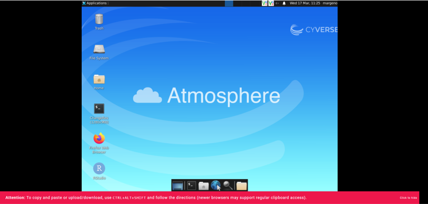Open the margeno user menu
Screen dimensions: 428x204
[x=330, y=3]
